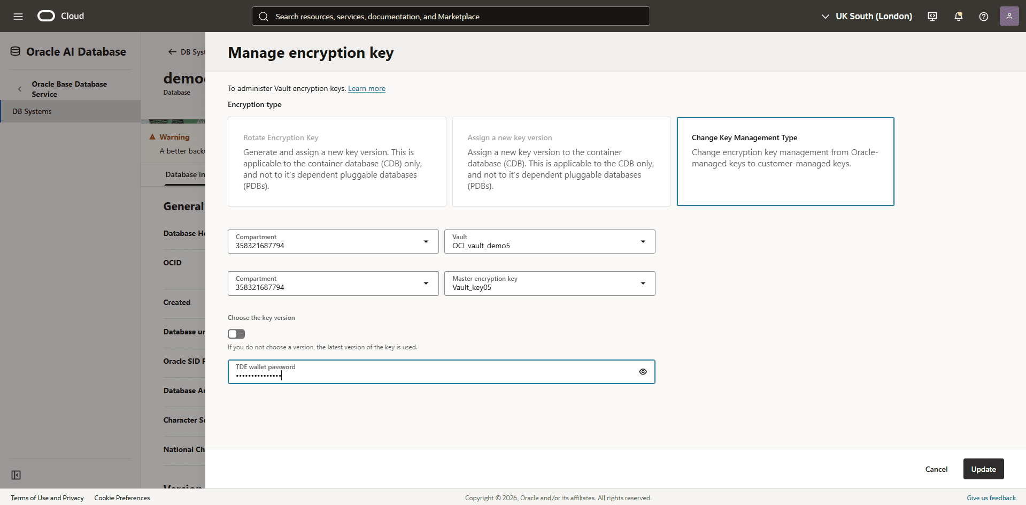Select the Change Key Management Type card
This screenshot has height=505, width=1026.
click(785, 162)
